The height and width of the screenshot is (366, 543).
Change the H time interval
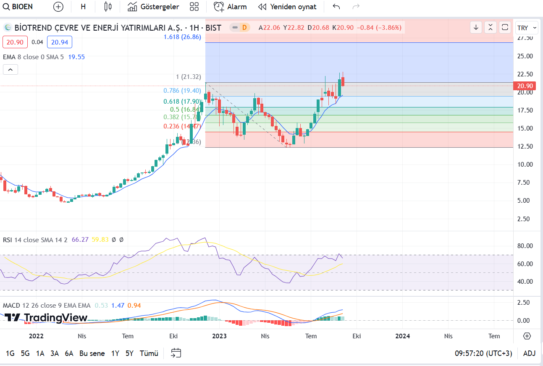tap(83, 7)
